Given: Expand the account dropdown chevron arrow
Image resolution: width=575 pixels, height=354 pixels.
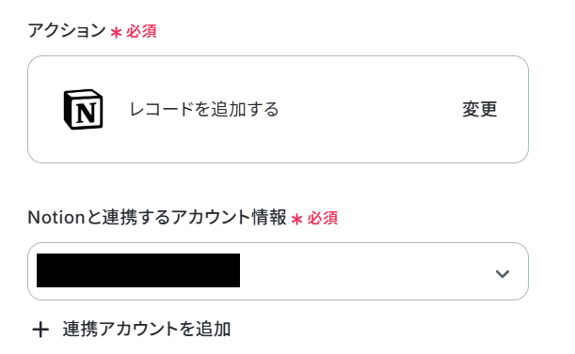Looking at the screenshot, I should [502, 273].
